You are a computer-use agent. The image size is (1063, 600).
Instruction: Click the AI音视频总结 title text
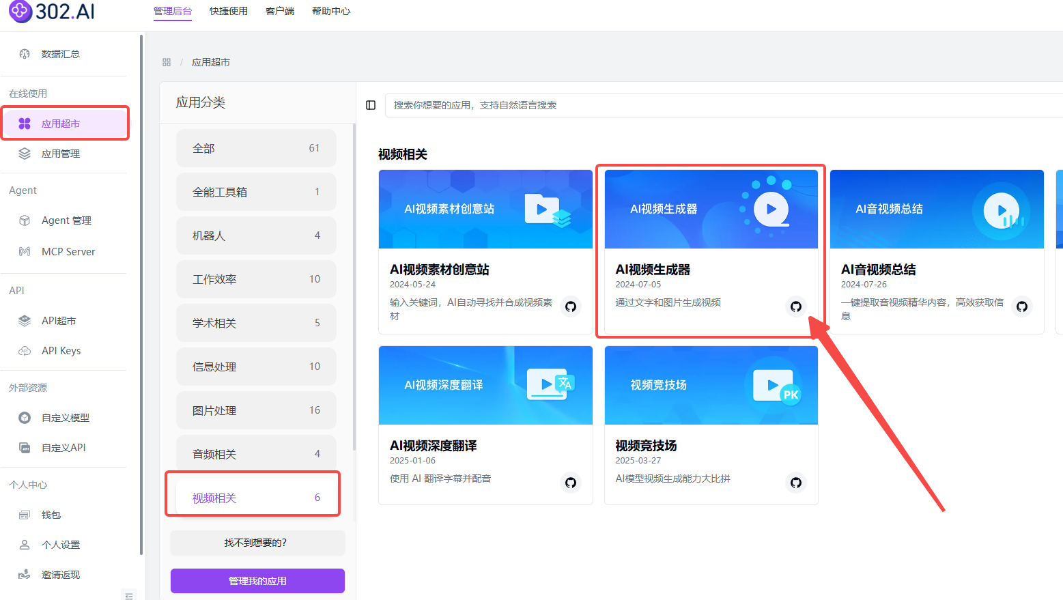tap(879, 270)
